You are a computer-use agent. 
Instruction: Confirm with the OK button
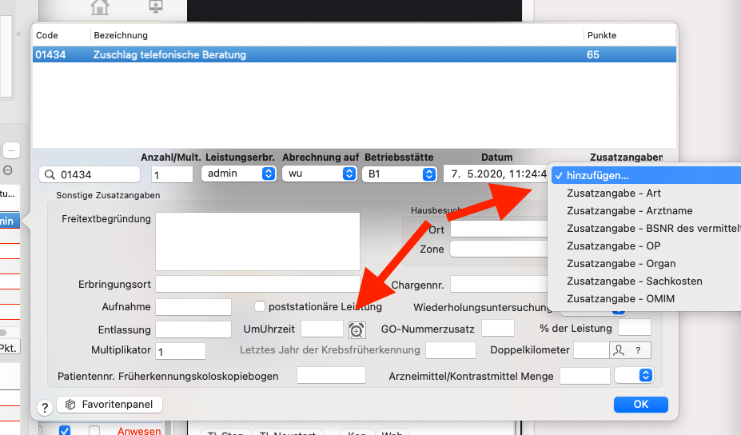pos(641,405)
